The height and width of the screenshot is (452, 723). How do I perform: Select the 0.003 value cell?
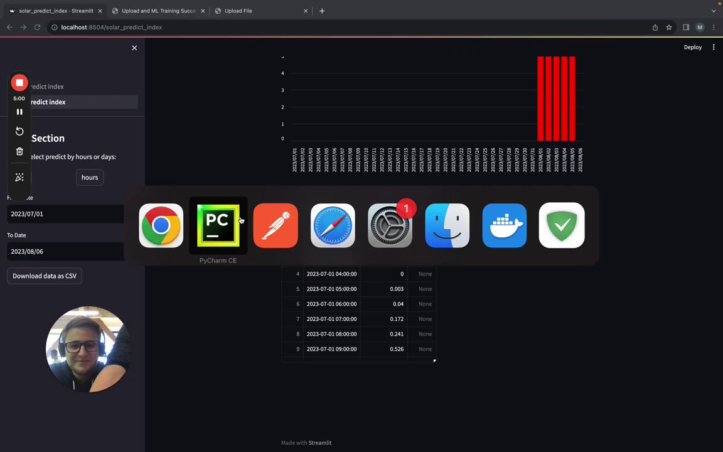tap(383, 289)
